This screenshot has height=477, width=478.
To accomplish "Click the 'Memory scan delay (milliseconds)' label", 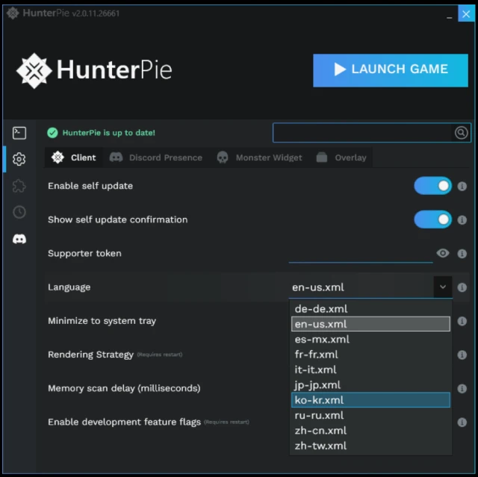I will pos(124,388).
